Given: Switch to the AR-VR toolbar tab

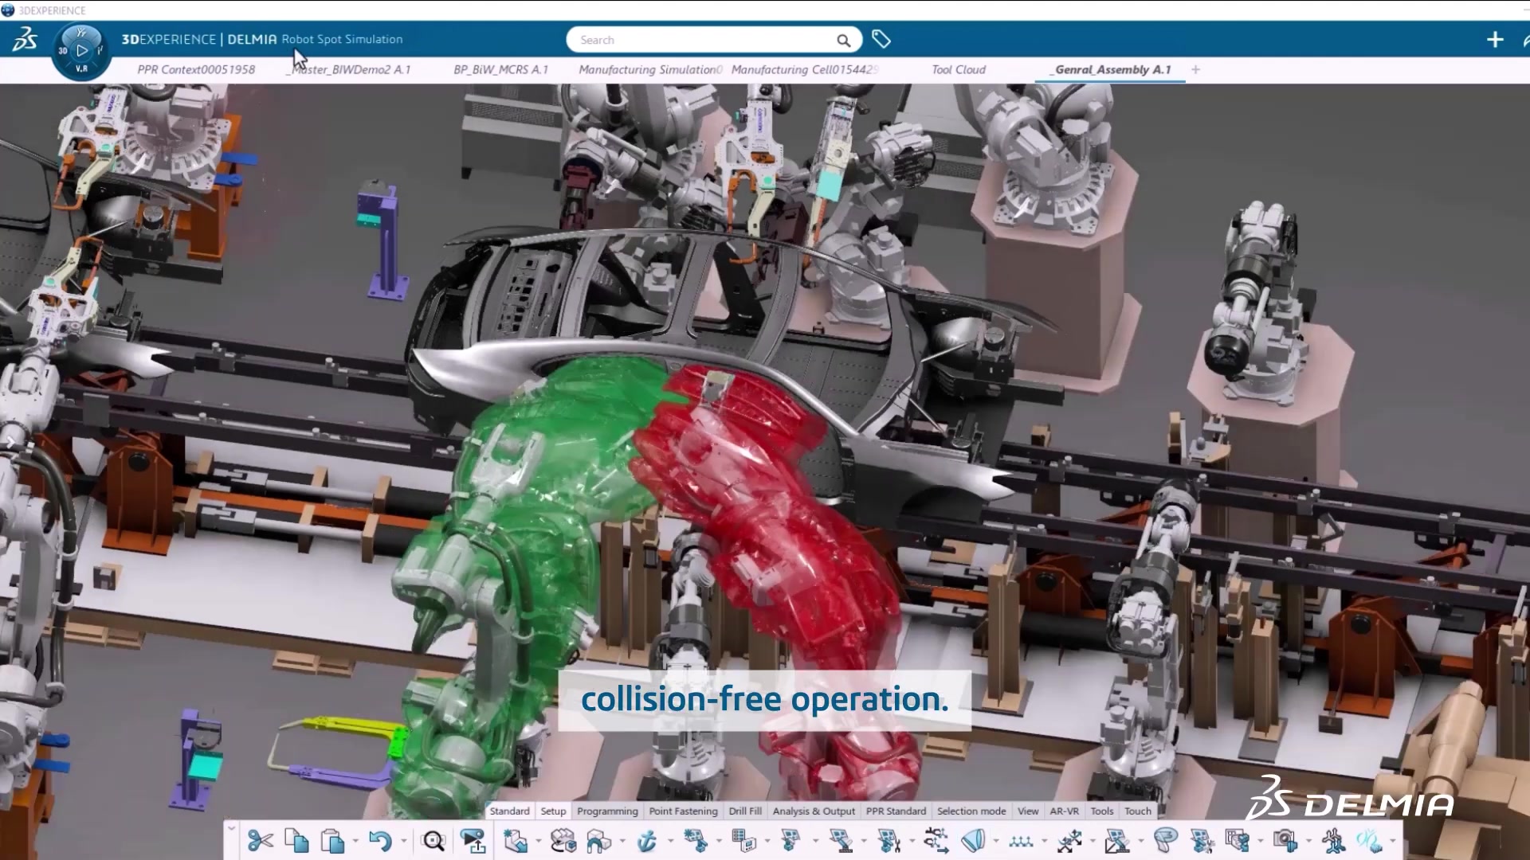Looking at the screenshot, I should point(1064,811).
